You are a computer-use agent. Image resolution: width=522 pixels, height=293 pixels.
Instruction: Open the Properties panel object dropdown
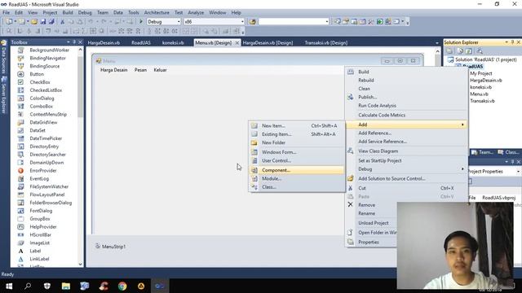(518, 172)
